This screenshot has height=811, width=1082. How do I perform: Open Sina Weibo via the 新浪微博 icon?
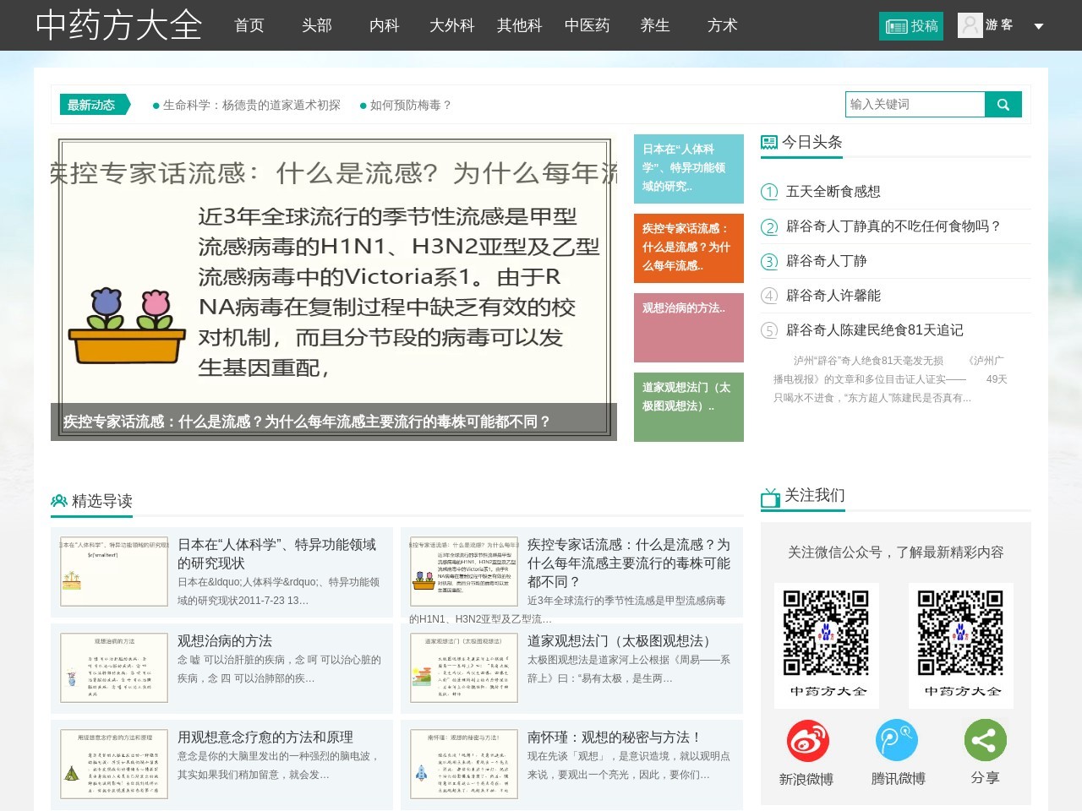coord(807,740)
